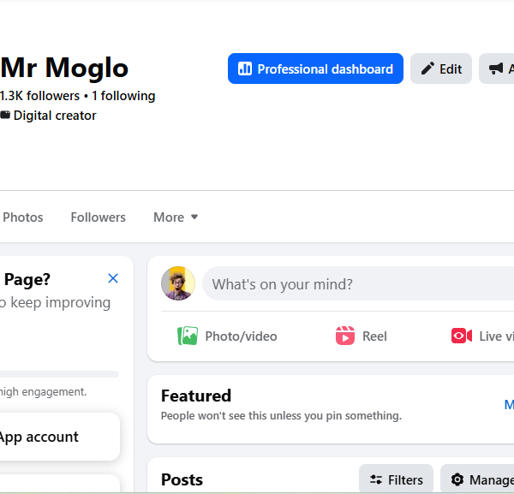
Task: Click the megaphone Advertise button
Action: [497, 68]
